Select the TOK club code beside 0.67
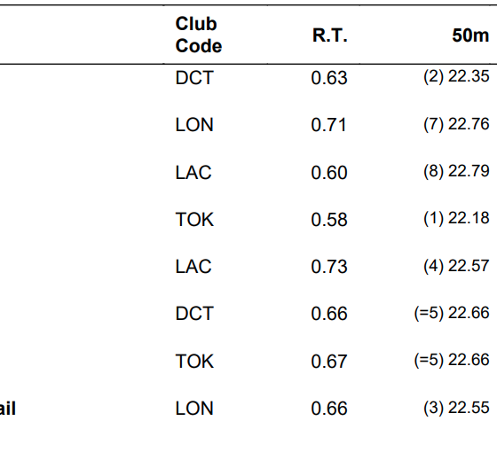The image size is (497, 452). 194,362
